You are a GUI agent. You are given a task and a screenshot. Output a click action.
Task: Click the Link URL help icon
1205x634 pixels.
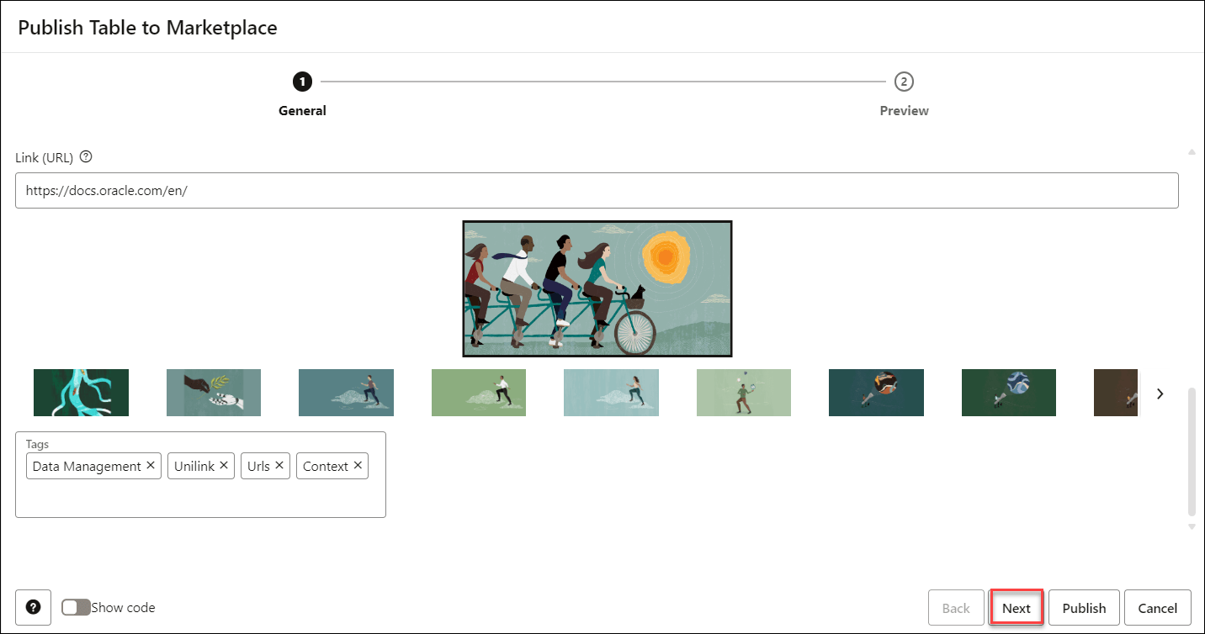tap(86, 157)
